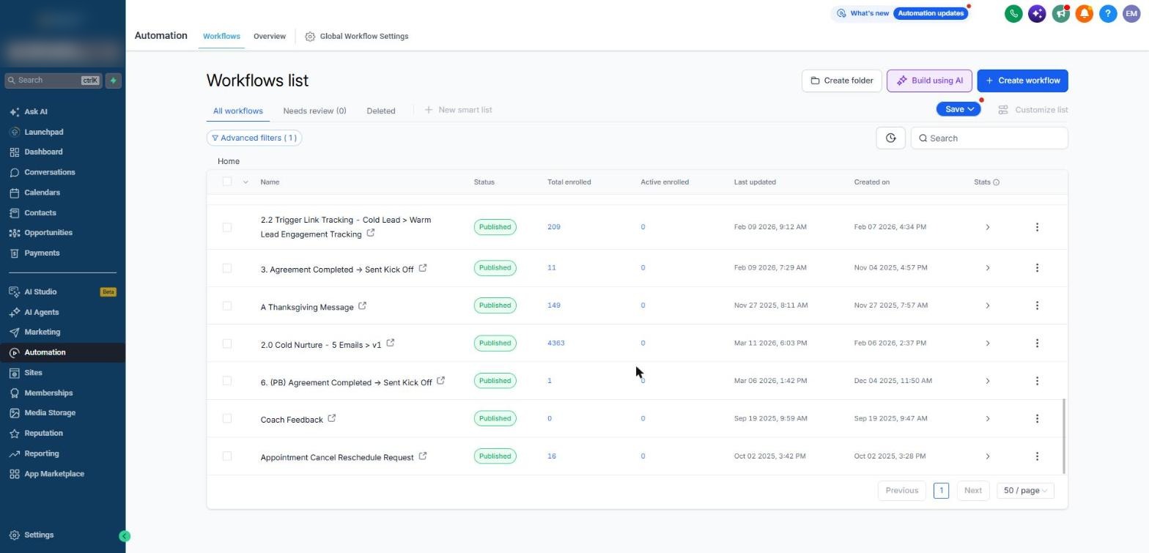Open the Needs review (0) tab

314,111
